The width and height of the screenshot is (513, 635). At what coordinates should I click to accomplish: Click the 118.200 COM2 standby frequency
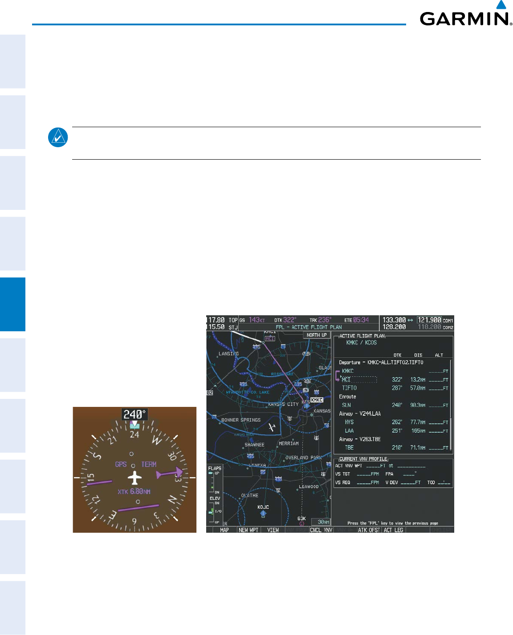click(429, 327)
